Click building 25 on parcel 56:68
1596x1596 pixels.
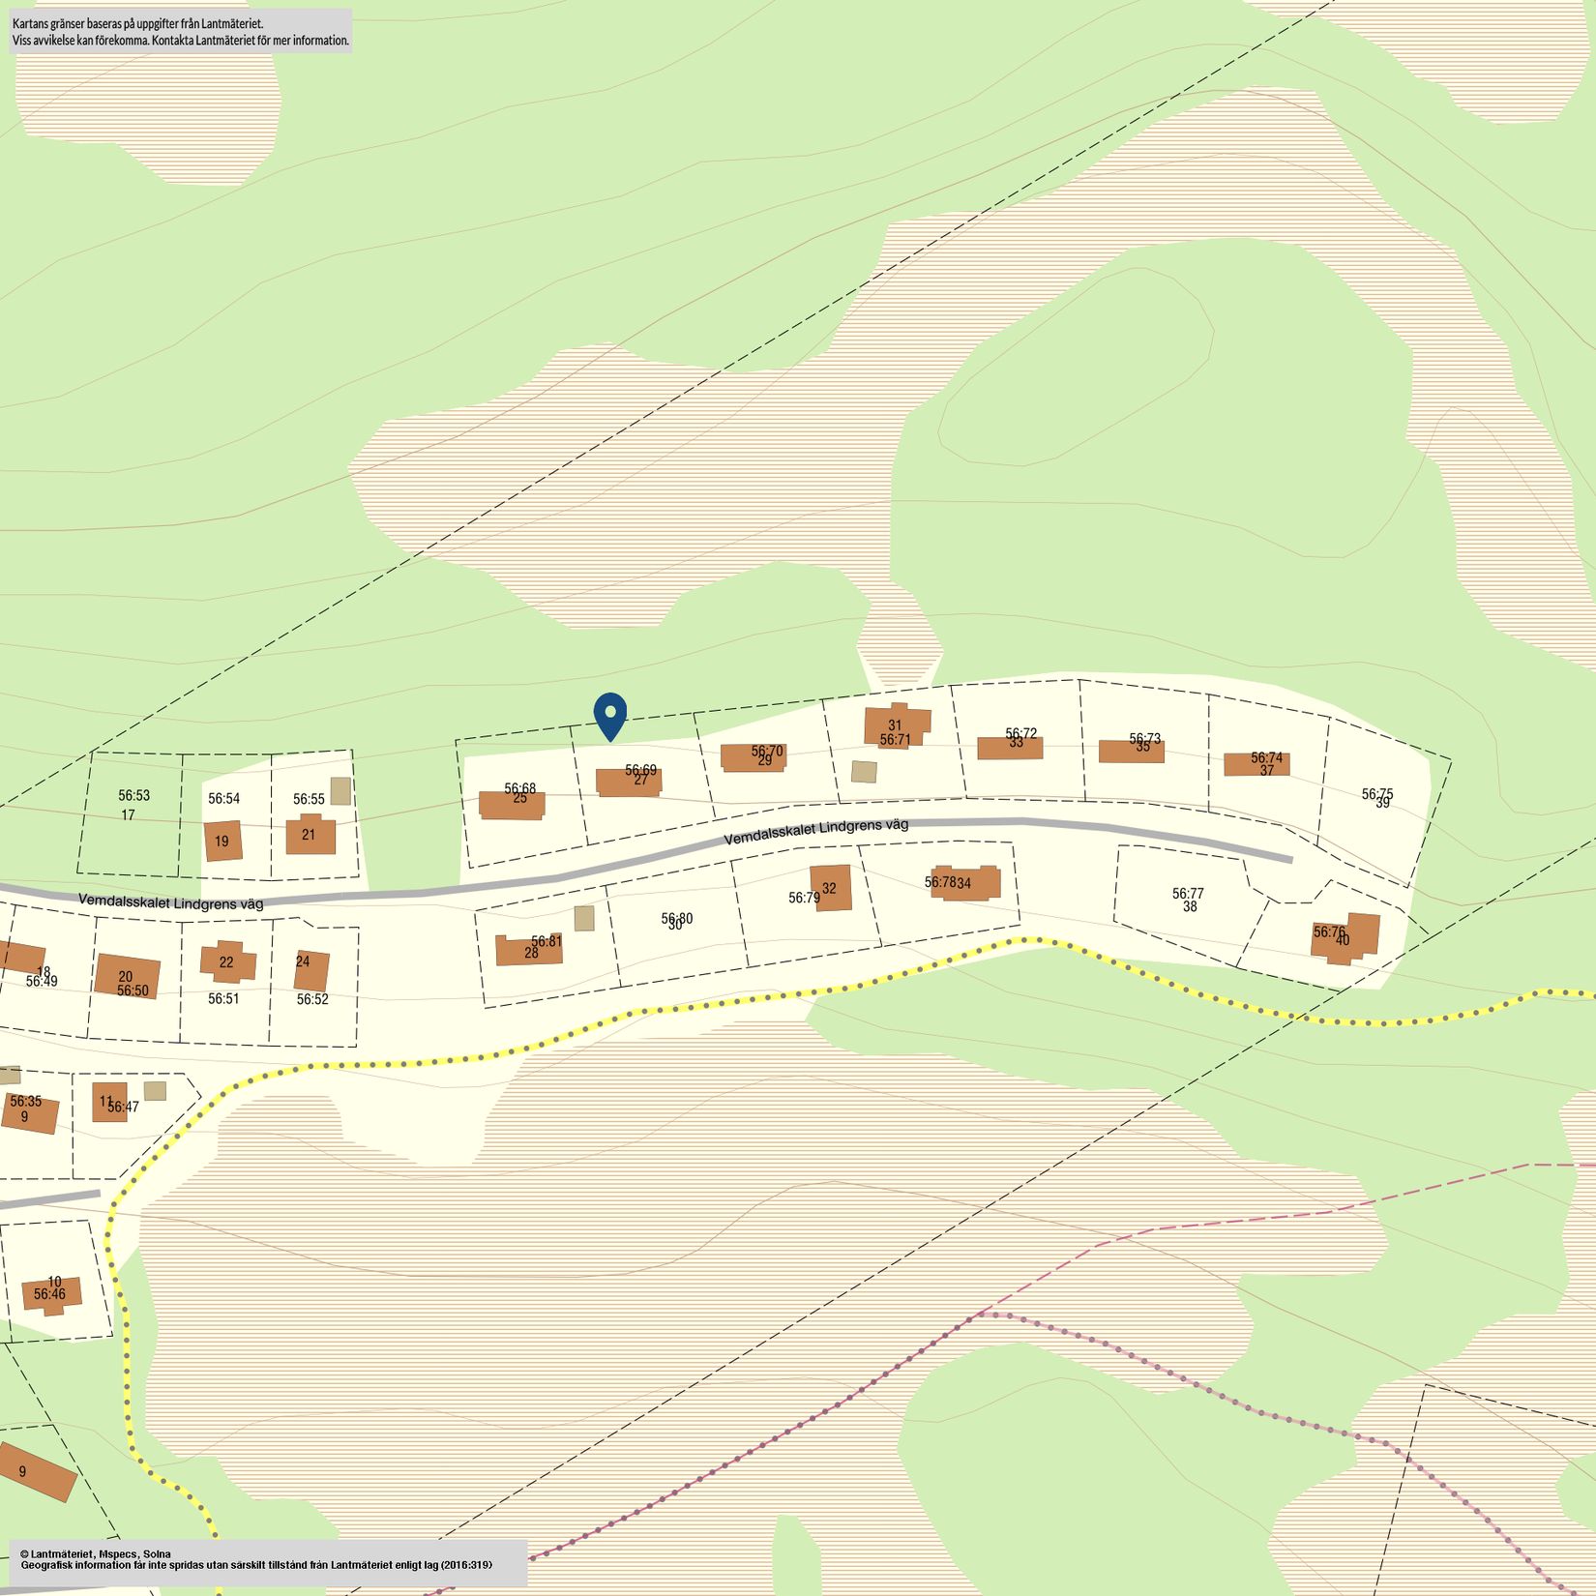point(512,805)
